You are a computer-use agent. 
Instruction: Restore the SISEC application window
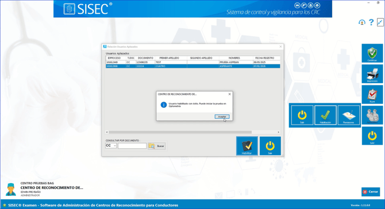pos(378,2)
